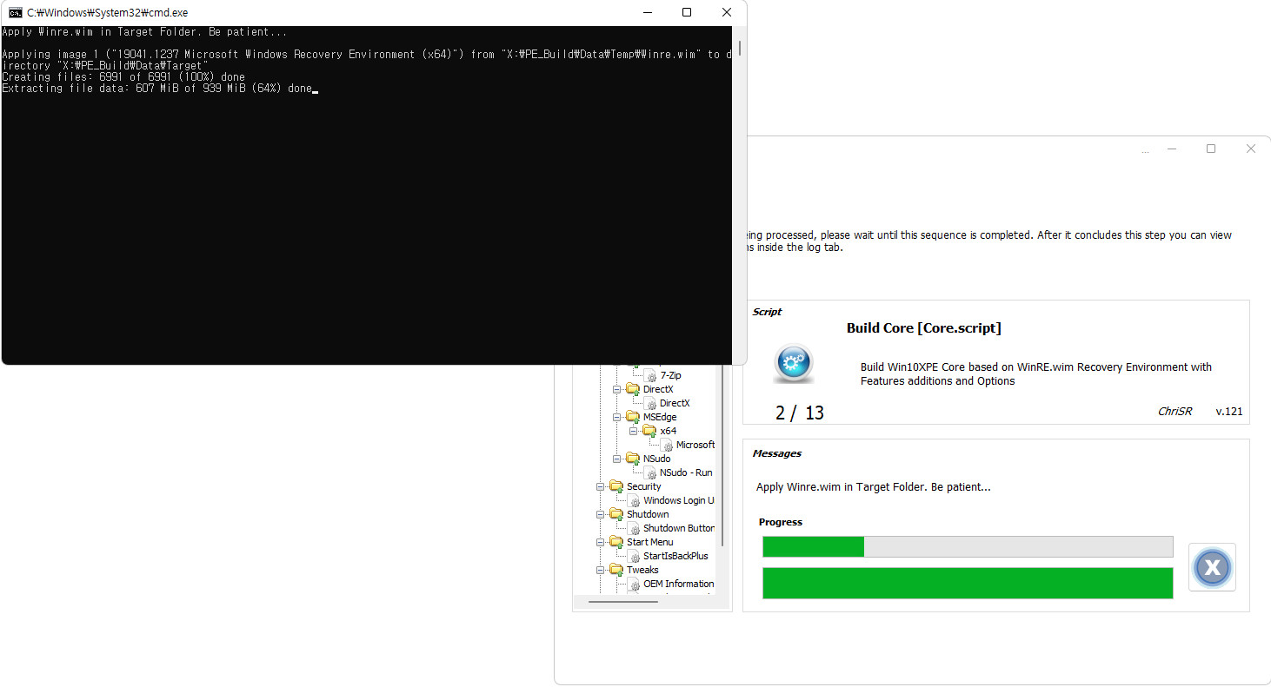
Task: Click the OEM Information script icon
Action: tap(634, 585)
